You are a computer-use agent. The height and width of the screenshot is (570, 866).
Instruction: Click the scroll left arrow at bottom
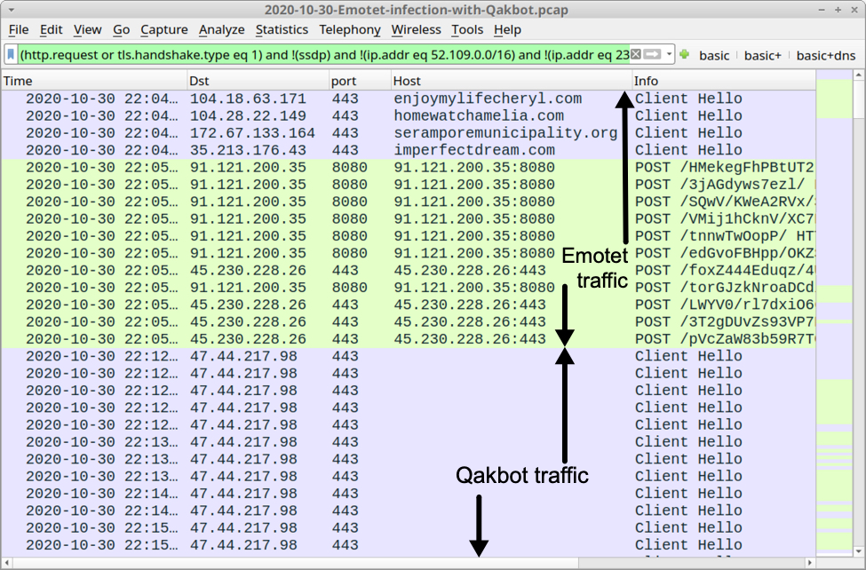6,563
